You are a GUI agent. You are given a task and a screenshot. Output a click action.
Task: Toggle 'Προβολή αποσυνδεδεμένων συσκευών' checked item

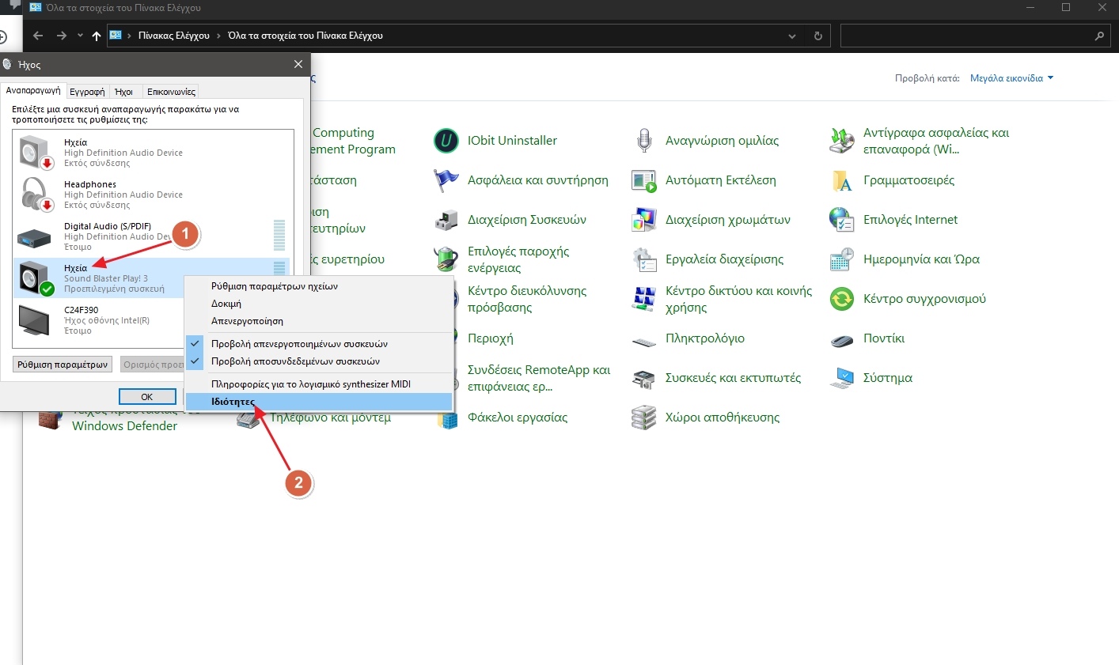[x=295, y=361]
